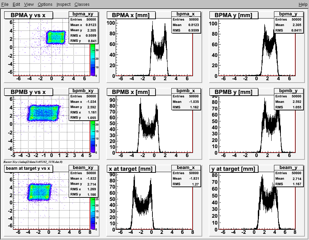Viewport: 309px width, 240px height.
Task: Click 'Mean x 0.8123' in bpma_xy stats
Action: (x=83, y=25)
